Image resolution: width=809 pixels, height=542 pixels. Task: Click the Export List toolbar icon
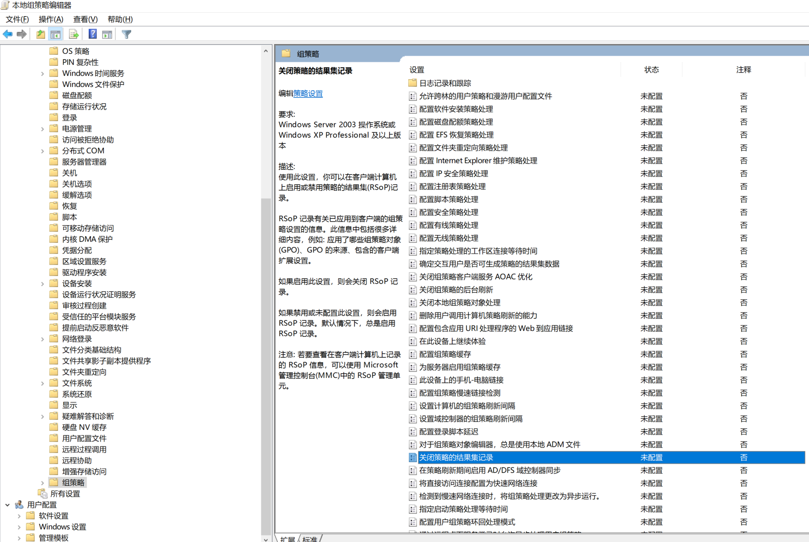(x=74, y=34)
